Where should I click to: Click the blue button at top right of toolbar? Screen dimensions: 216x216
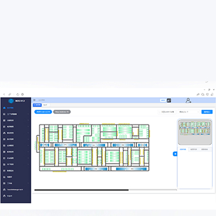coord(207,112)
